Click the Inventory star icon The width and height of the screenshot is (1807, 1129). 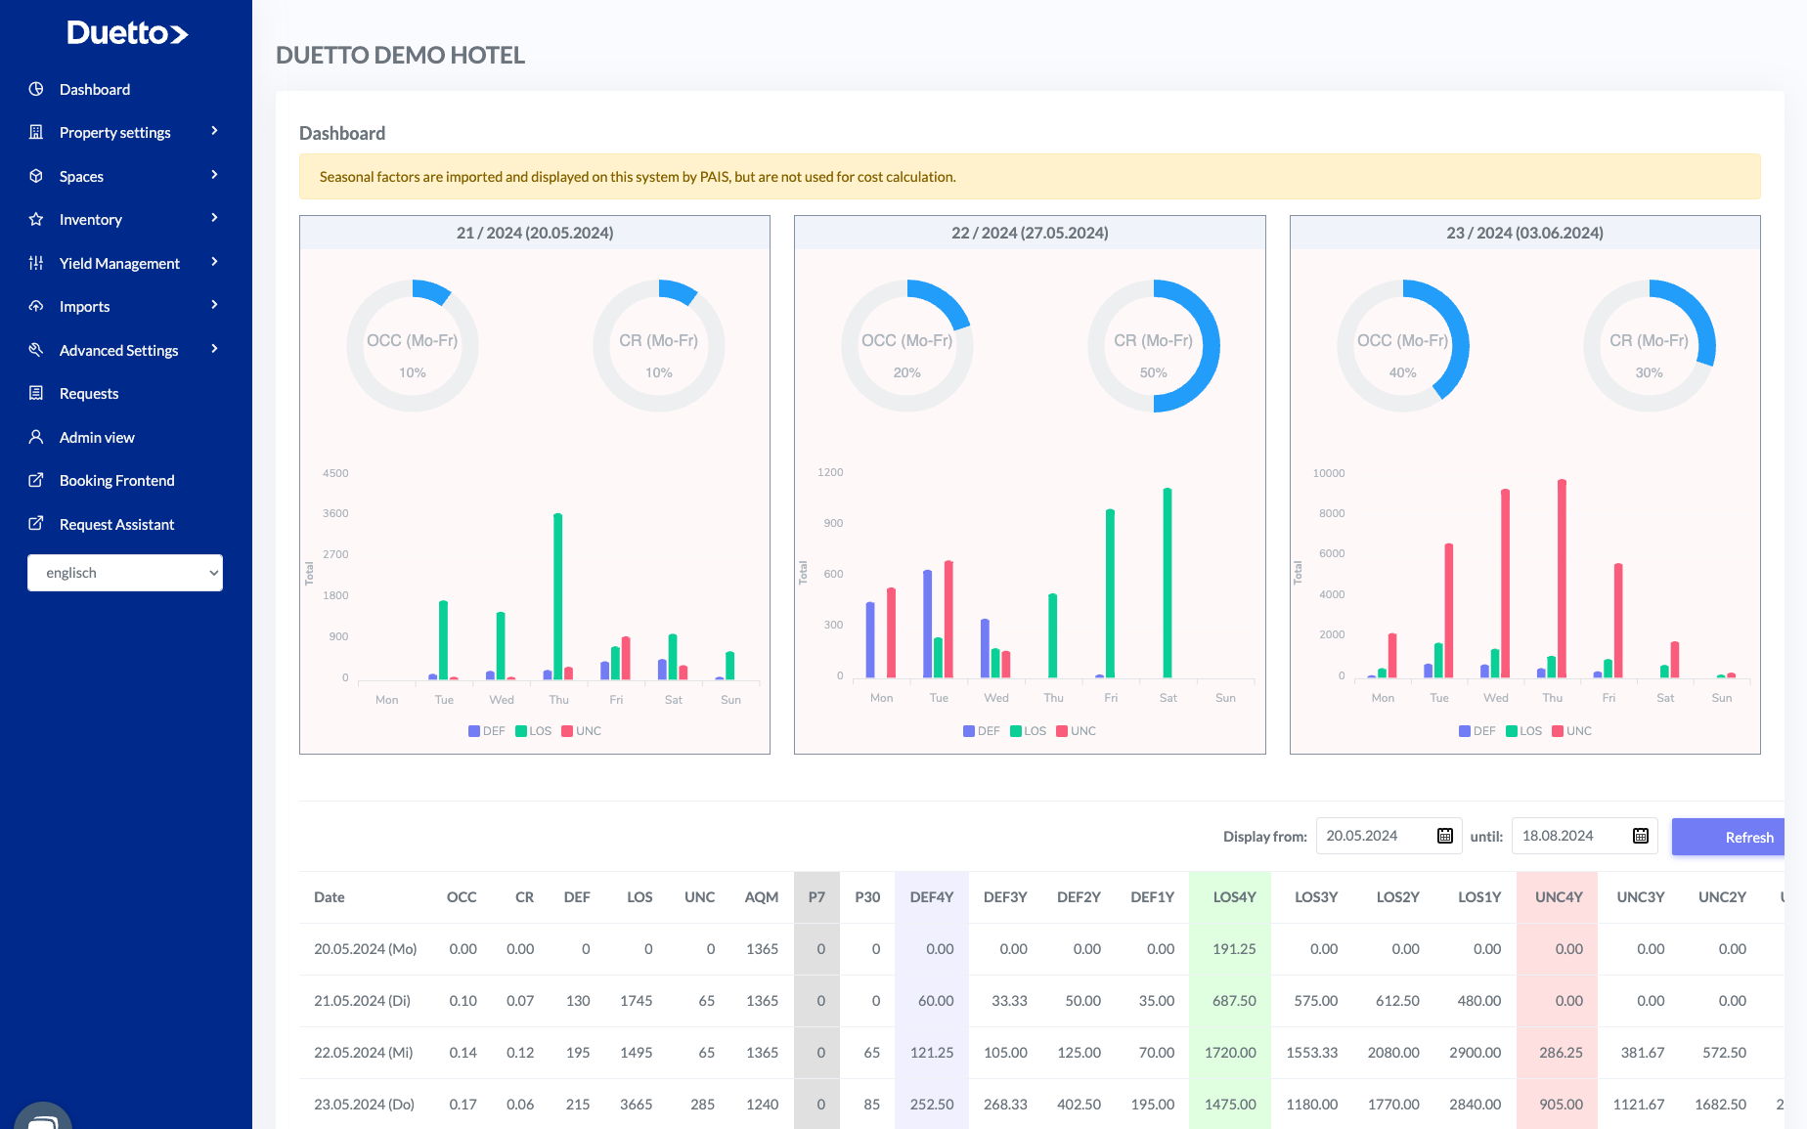(36, 219)
